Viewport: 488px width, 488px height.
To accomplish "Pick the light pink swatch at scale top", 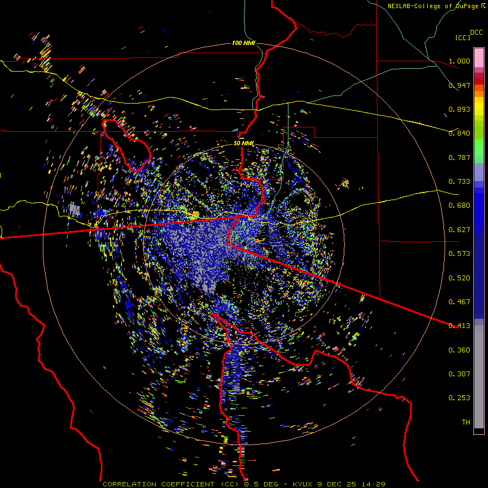I will click(x=479, y=57).
